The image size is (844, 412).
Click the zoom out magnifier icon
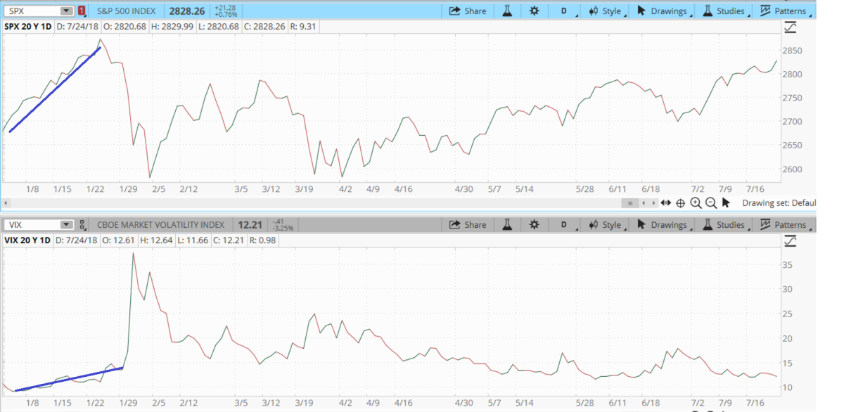pos(710,203)
